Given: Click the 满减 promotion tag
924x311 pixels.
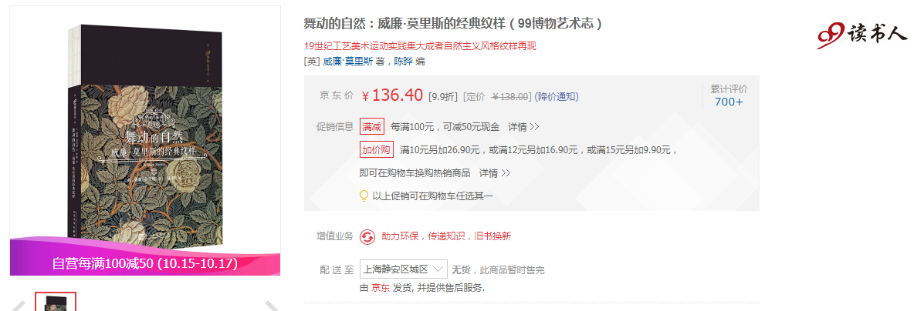Looking at the screenshot, I should click(372, 126).
